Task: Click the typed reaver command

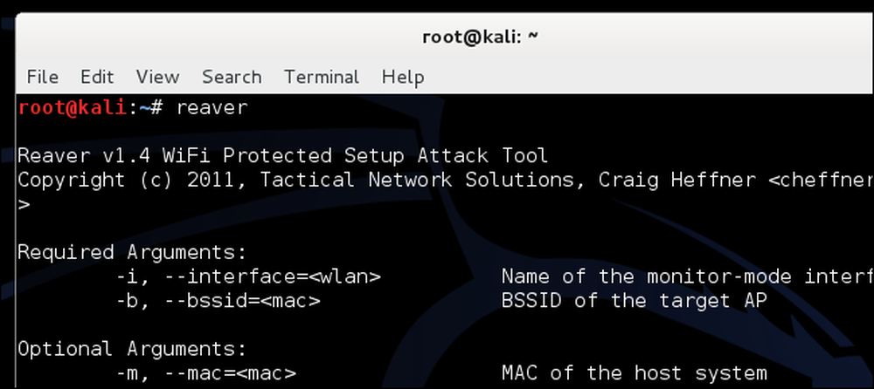Action: tap(212, 107)
